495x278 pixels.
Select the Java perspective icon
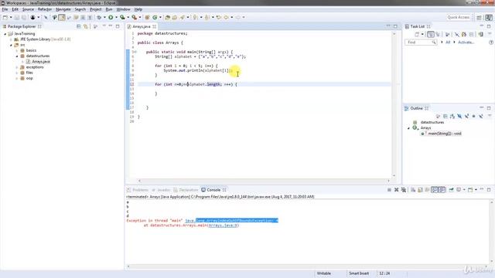(x=489, y=17)
